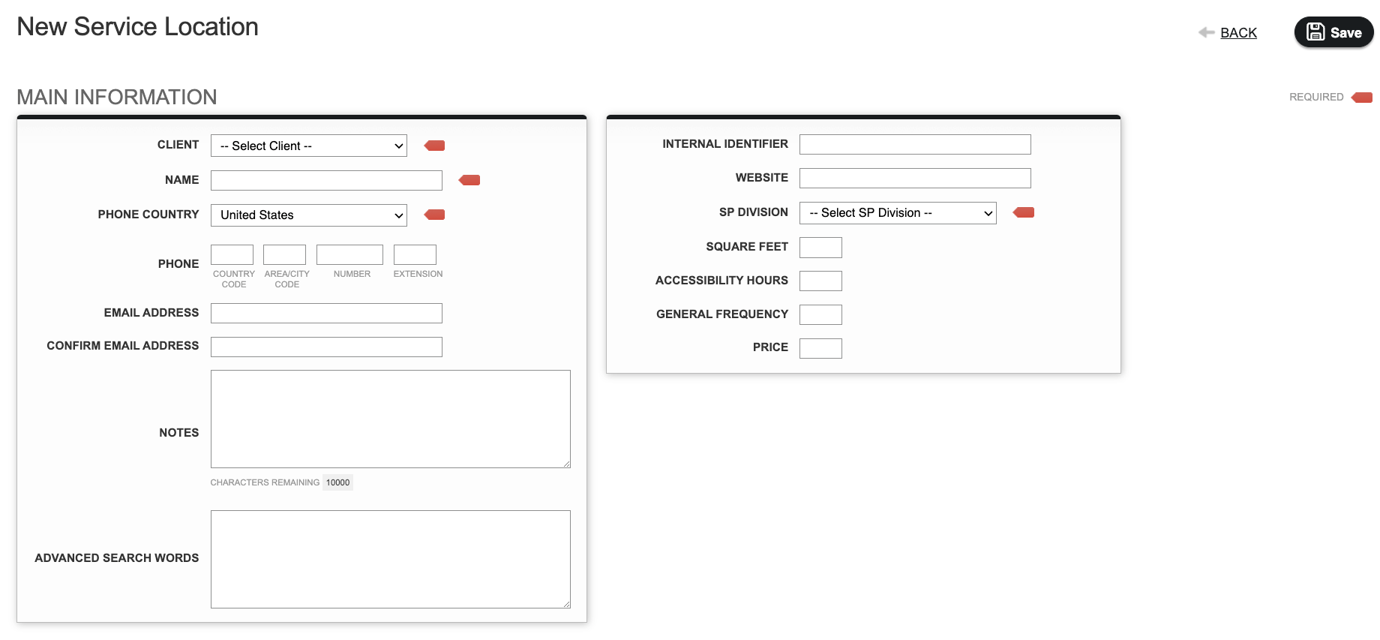Click the back arrow icon
The width and height of the screenshot is (1380, 640).
[x=1206, y=32]
